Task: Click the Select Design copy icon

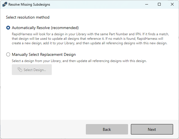Action: 20,70
